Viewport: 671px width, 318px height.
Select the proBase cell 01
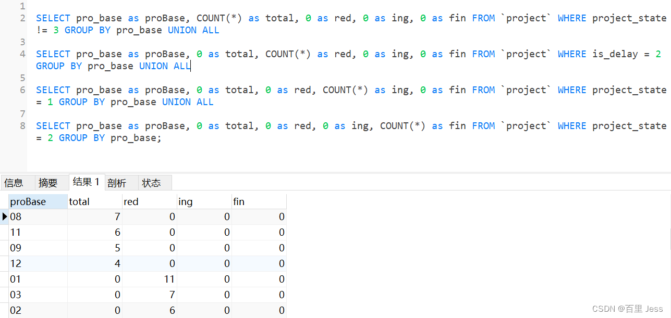[x=38, y=279]
